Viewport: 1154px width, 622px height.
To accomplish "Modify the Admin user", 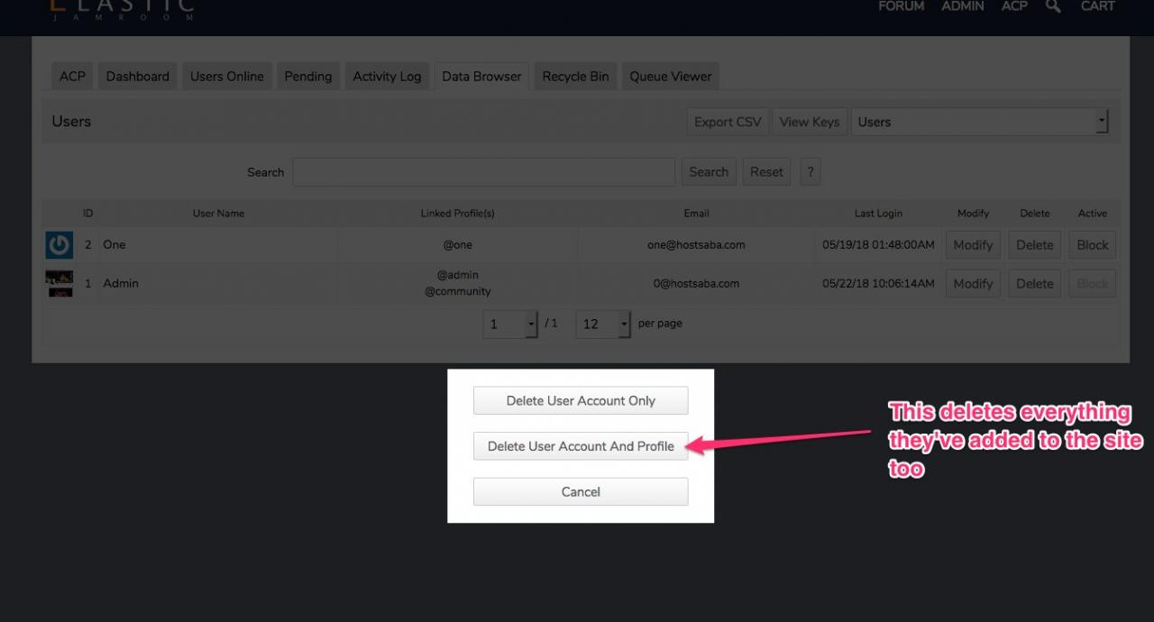I will click(x=973, y=283).
